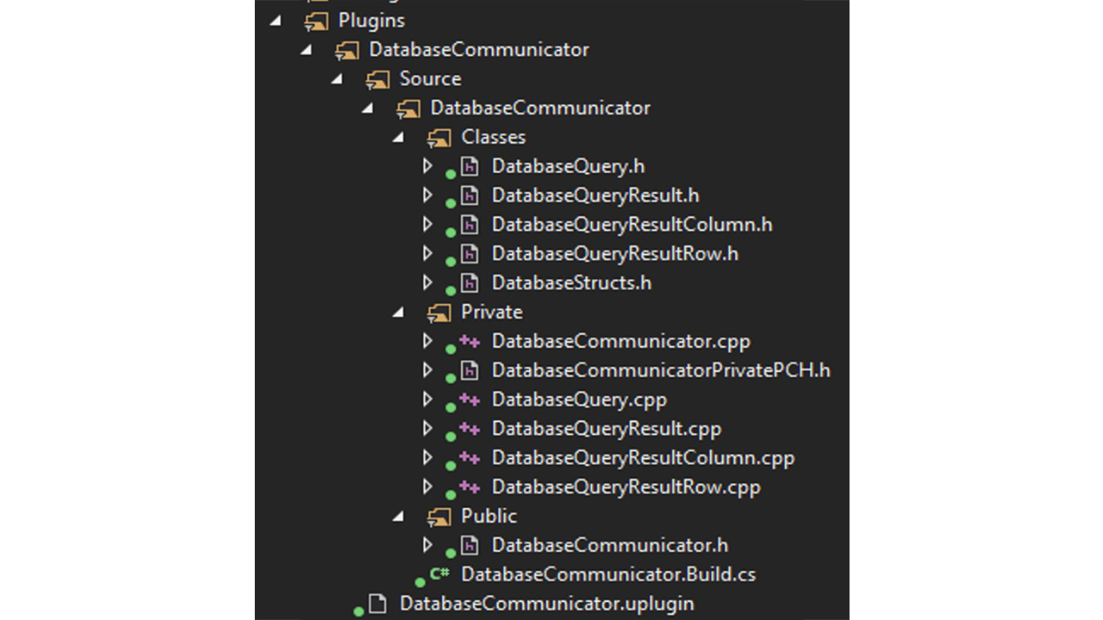1103x620 pixels.
Task: Click the Plugins folder icon
Action: pyautogui.click(x=316, y=21)
